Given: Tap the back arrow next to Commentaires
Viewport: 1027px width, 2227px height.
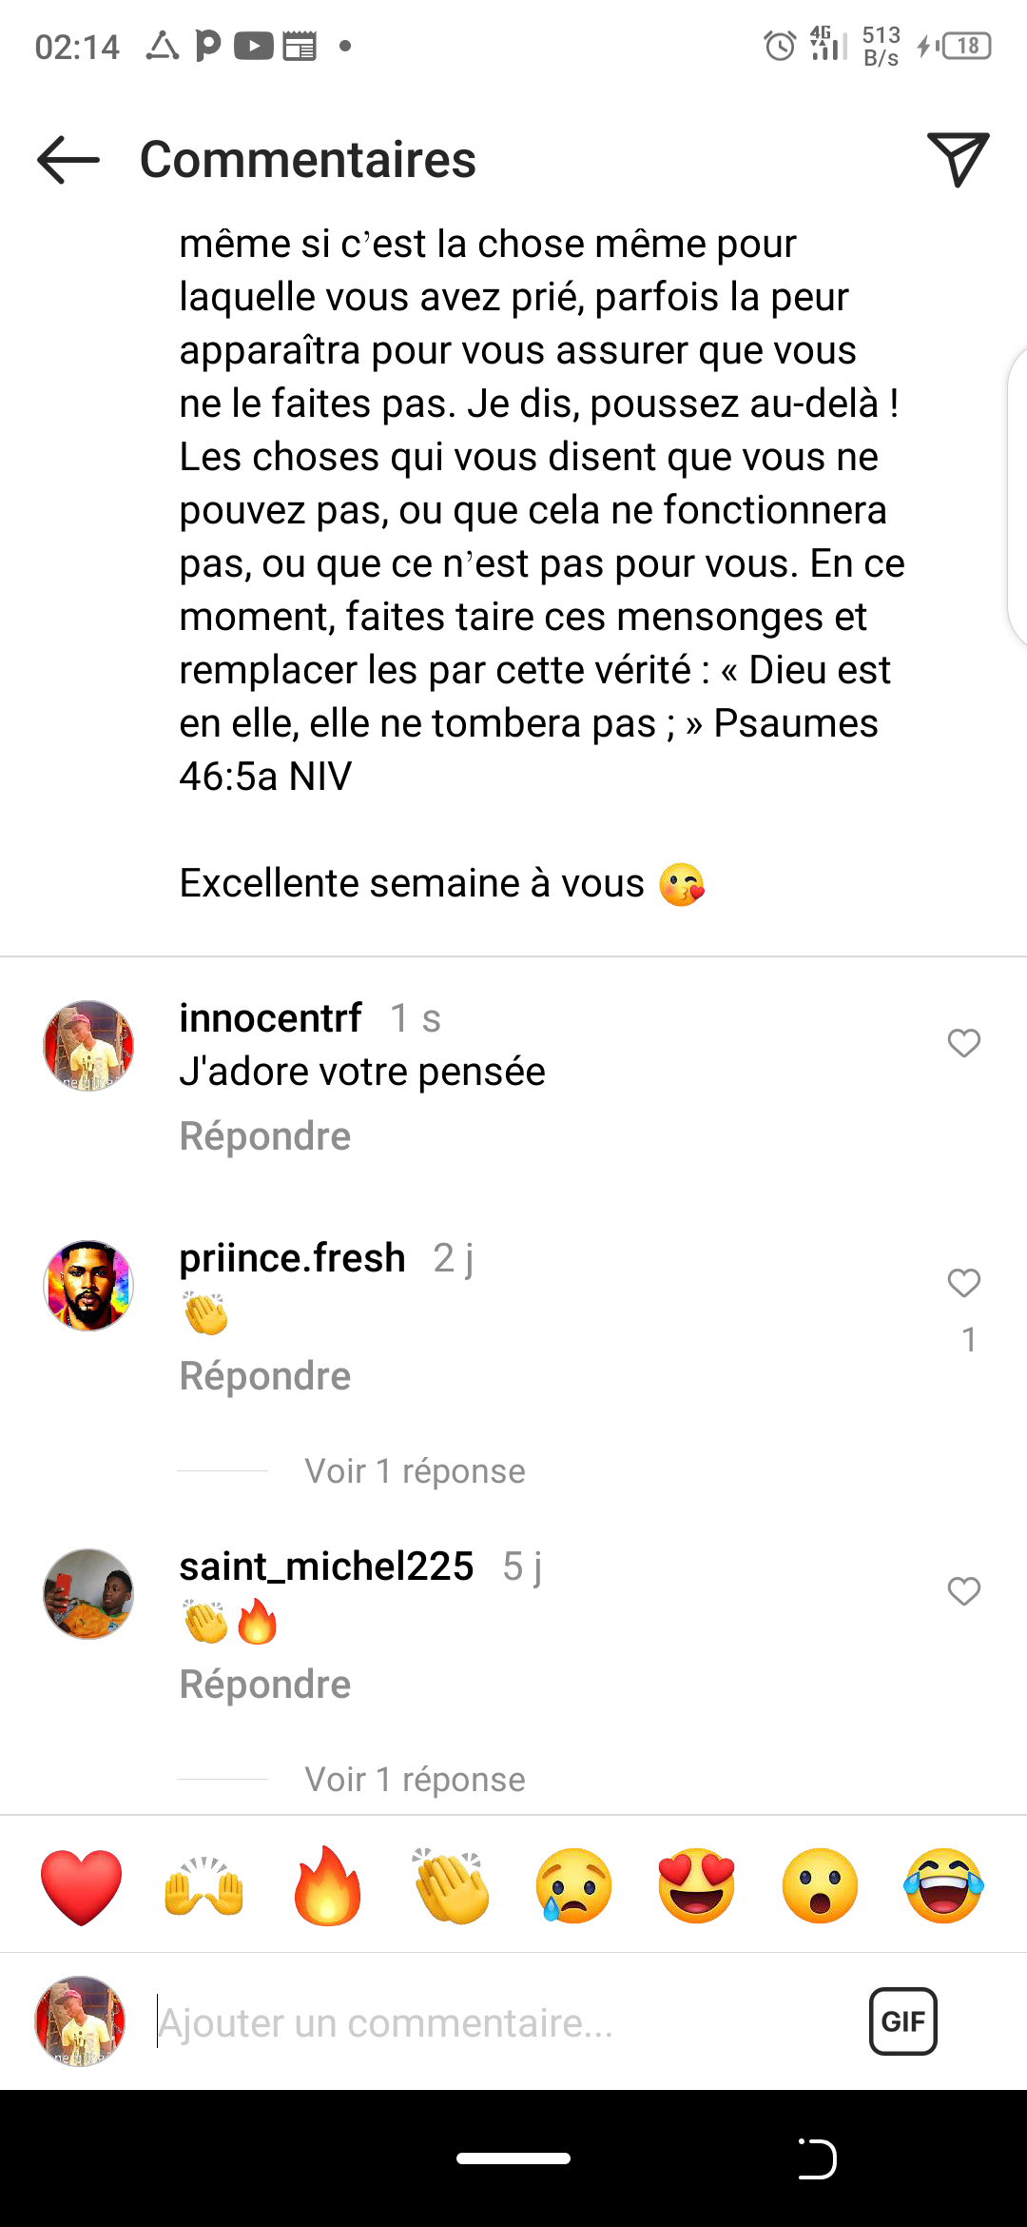Looking at the screenshot, I should point(68,159).
